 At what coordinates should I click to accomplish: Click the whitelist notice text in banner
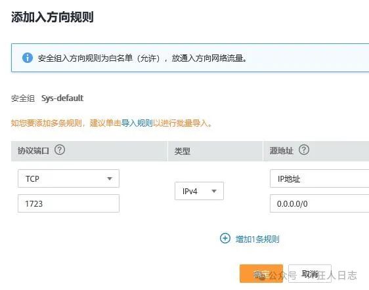click(x=142, y=58)
